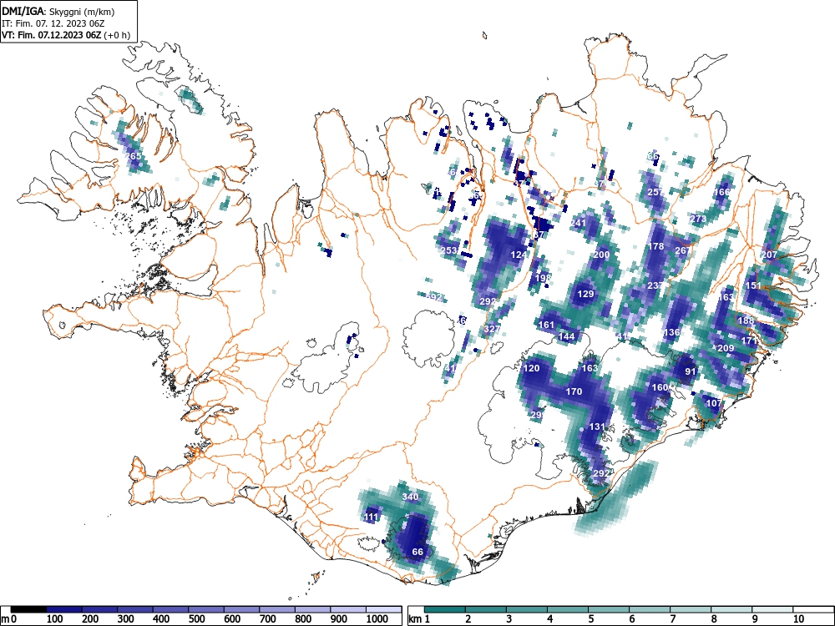Click the visibility value 91 on the map
This screenshot has height=626, width=835.
pos(691,371)
